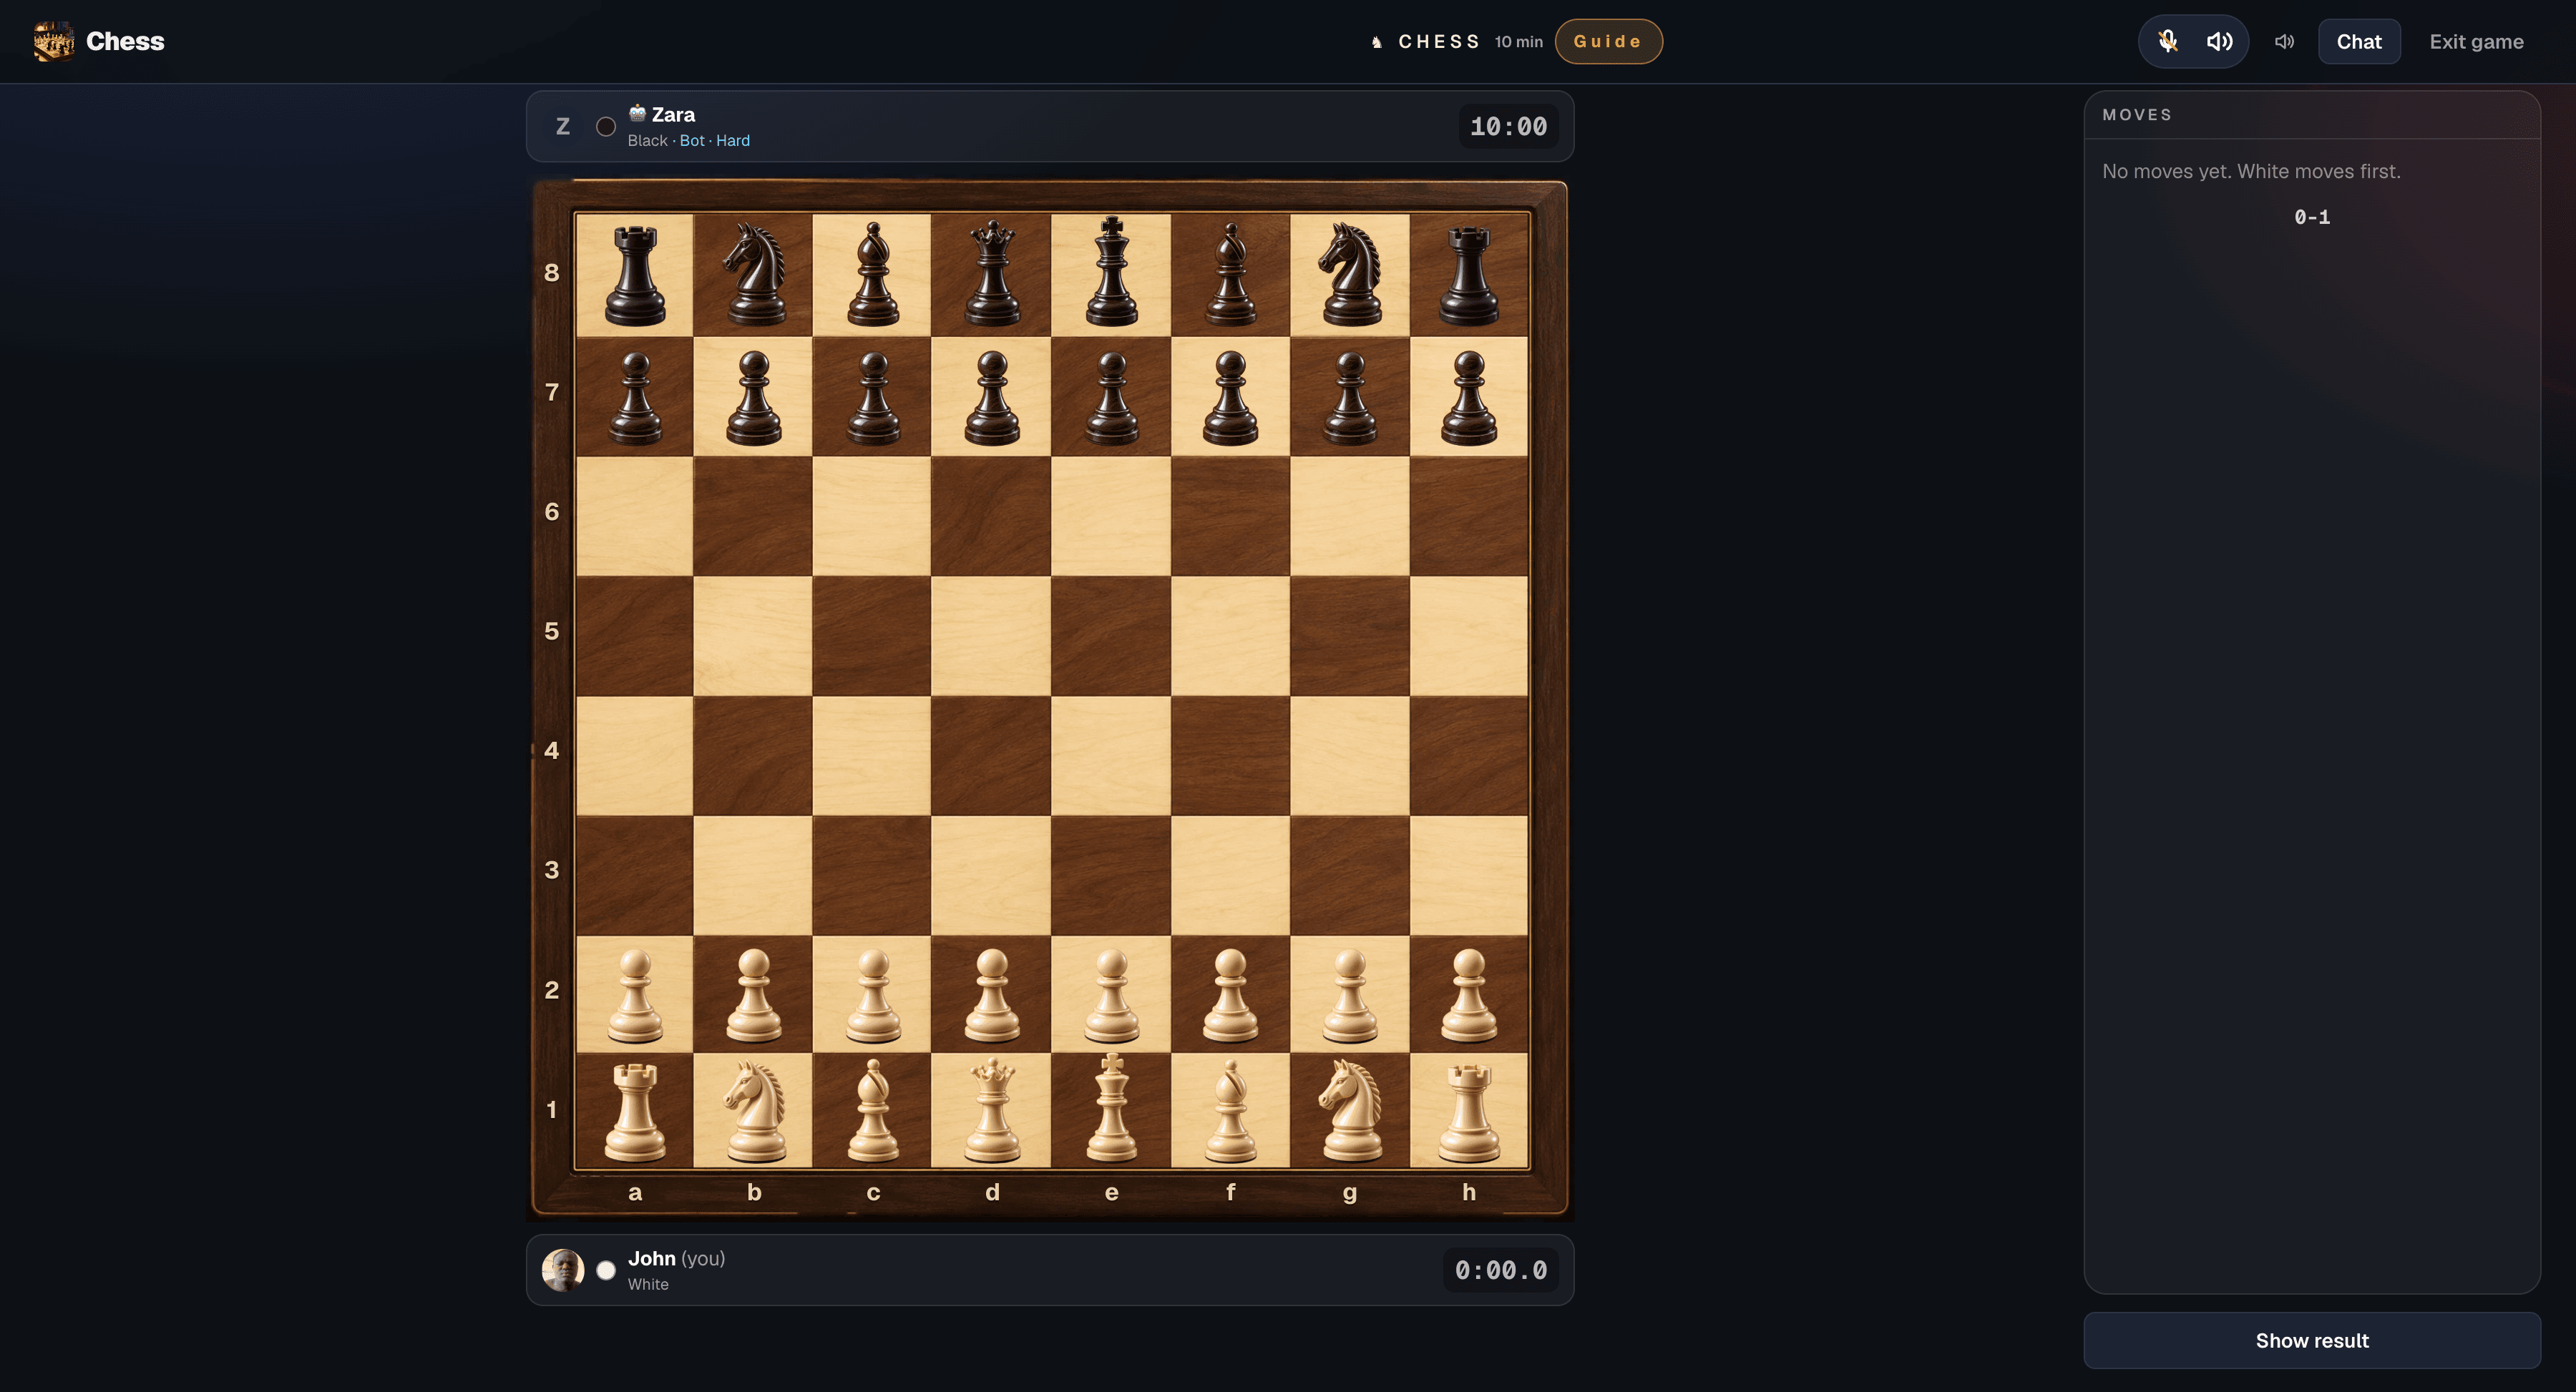Click John's avatar photo

coord(563,1270)
